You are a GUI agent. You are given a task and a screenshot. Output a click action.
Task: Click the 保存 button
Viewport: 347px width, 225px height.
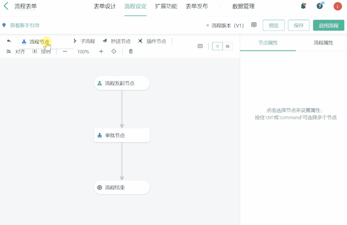pos(299,25)
